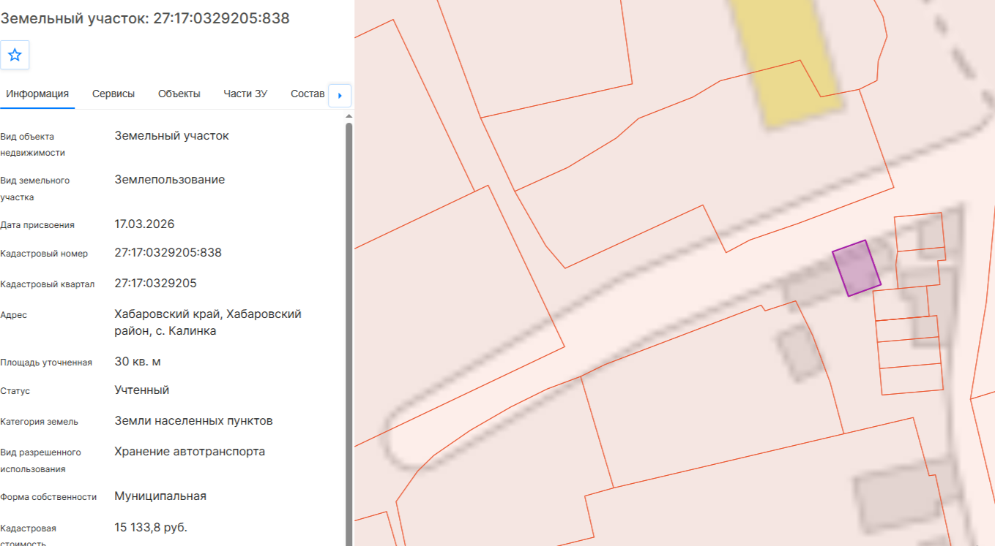Select the area value 30 кв. м
995x546 pixels.
click(x=138, y=361)
